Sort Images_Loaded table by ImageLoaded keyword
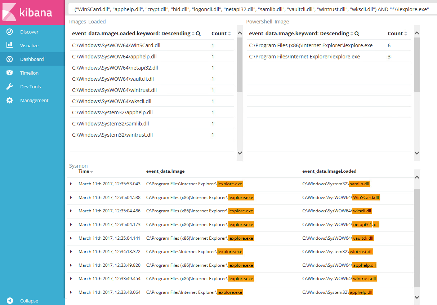The width and height of the screenshot is (437, 305). point(193,34)
